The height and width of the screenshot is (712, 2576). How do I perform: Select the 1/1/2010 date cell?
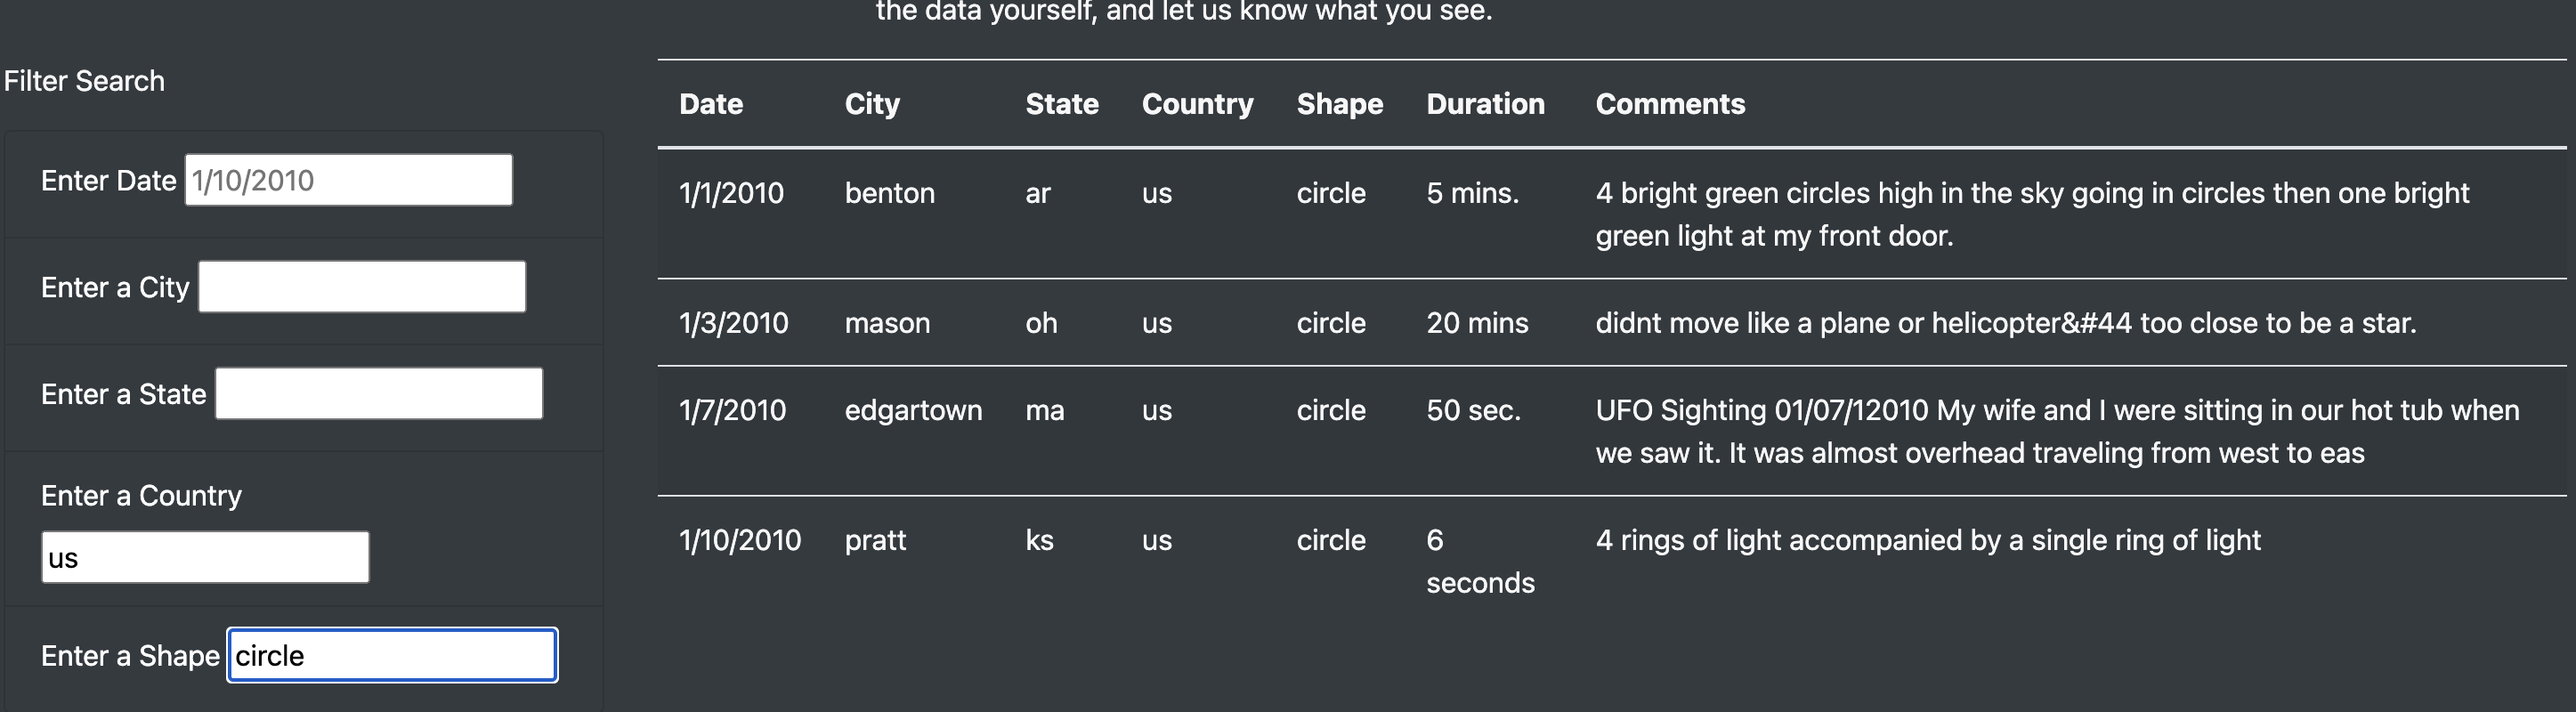click(731, 193)
